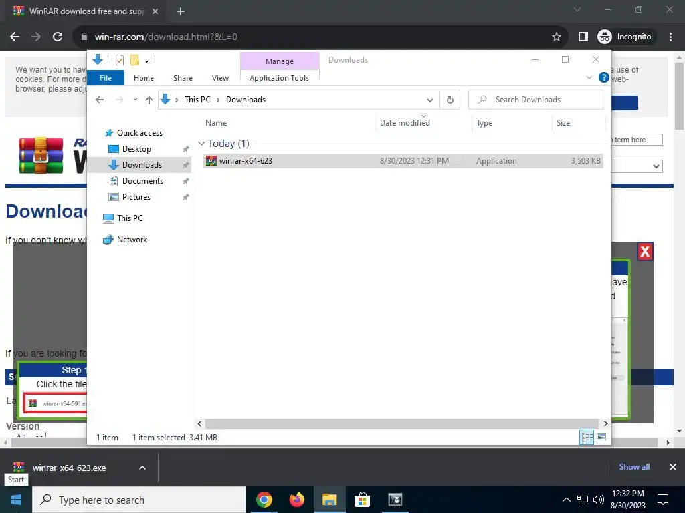Refresh the Downloads folder
The width and height of the screenshot is (685, 513).
[450, 100]
